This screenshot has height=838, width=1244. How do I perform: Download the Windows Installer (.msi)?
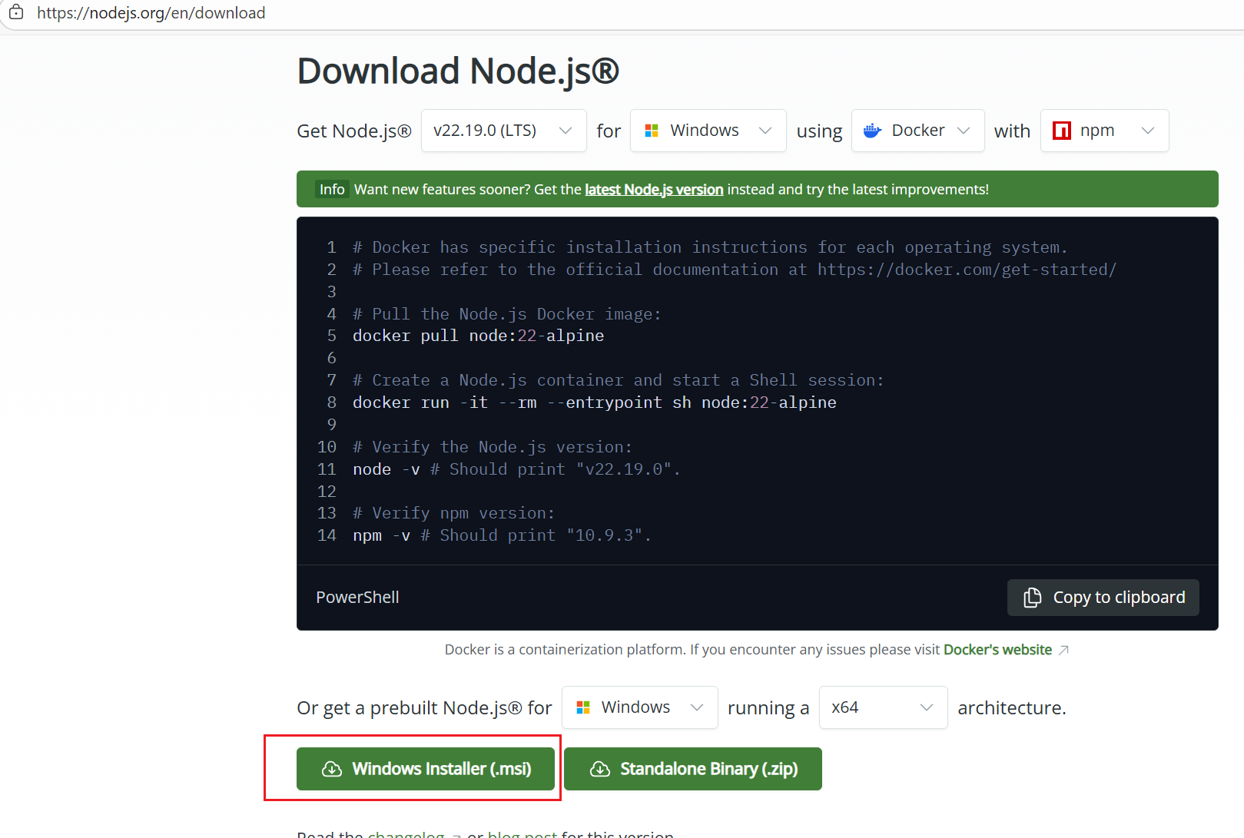[x=426, y=769]
